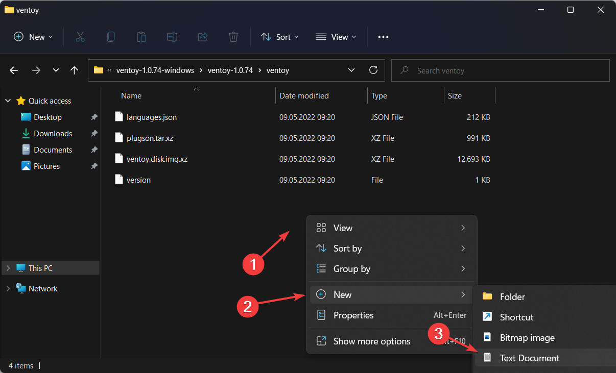The width and height of the screenshot is (616, 373).
Task: Select Text Document from the New submenu
Action: click(x=529, y=358)
